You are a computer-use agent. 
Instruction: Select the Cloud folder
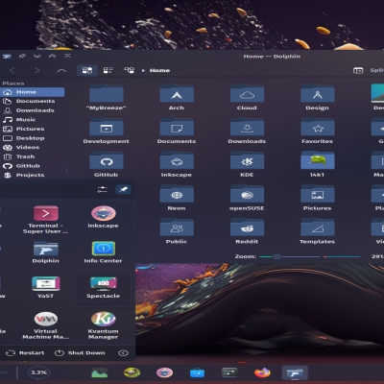[x=247, y=97]
